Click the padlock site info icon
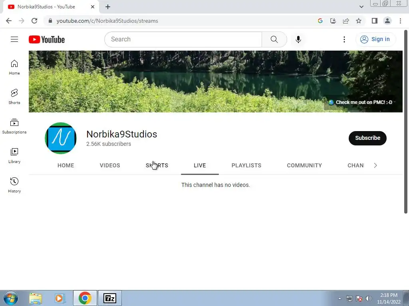 (x=50, y=21)
